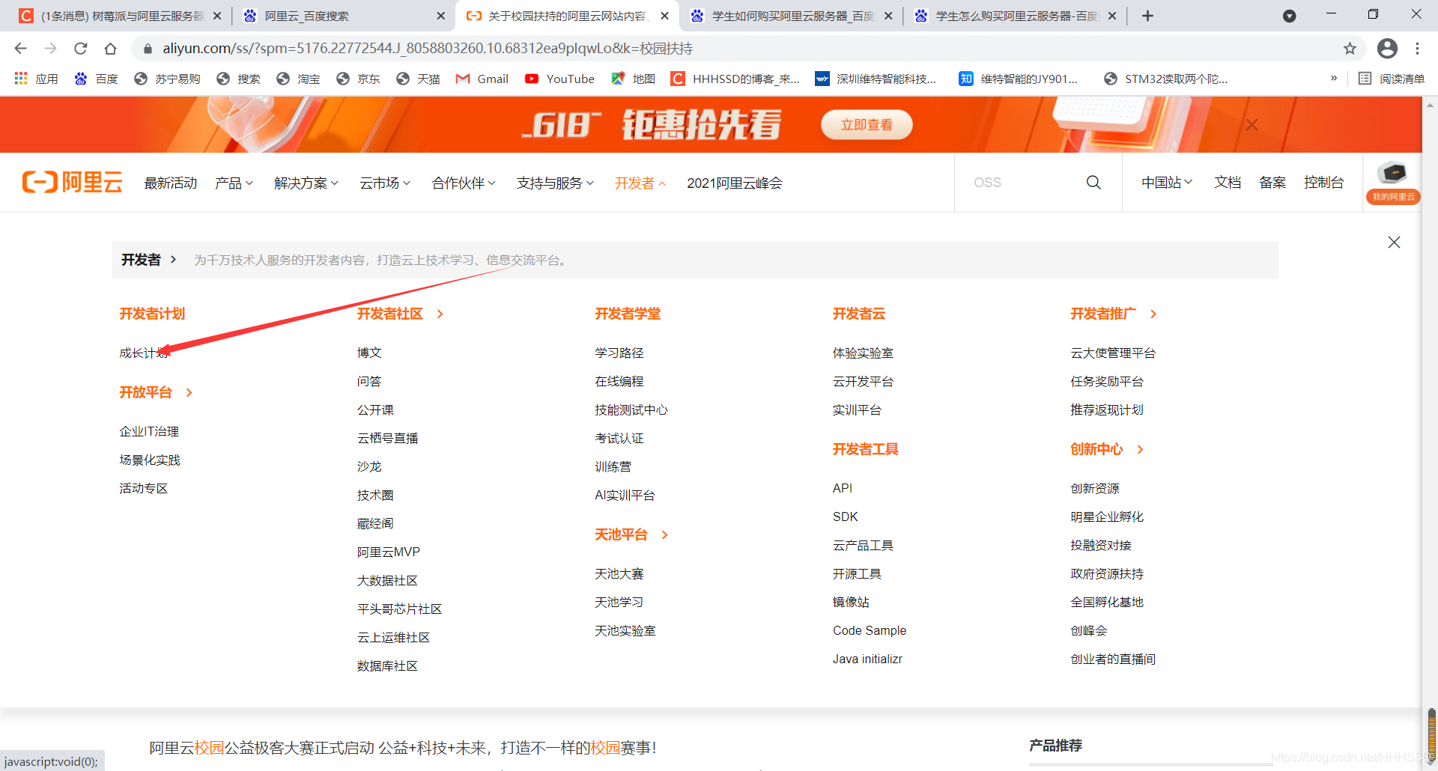The width and height of the screenshot is (1438, 771).
Task: Open the 云栖号直播 link
Action: pyautogui.click(x=387, y=438)
